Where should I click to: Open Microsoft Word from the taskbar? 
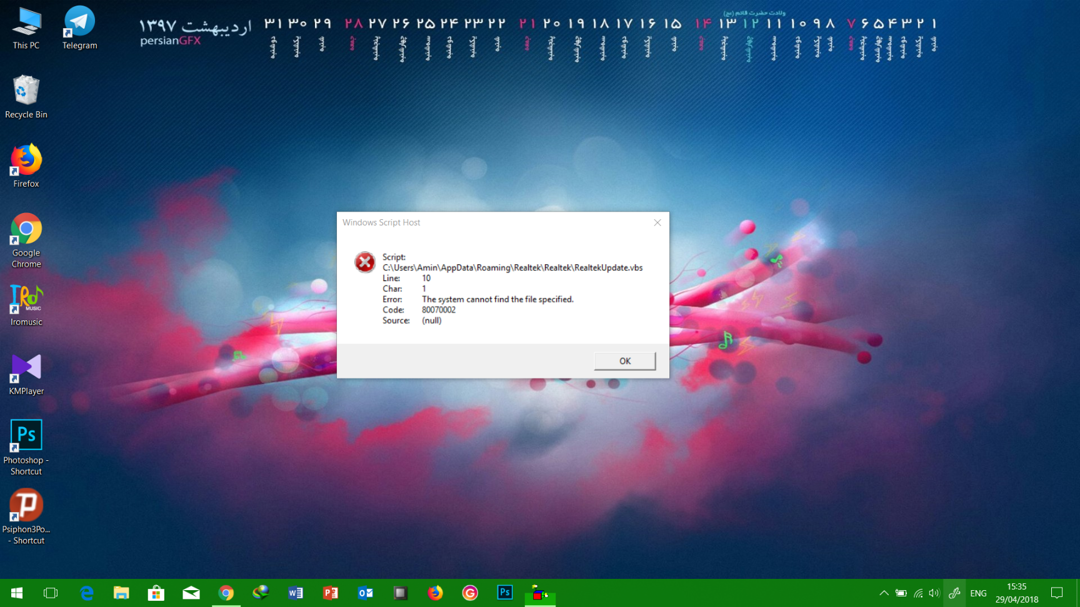(296, 593)
